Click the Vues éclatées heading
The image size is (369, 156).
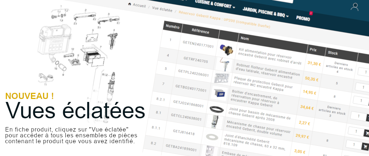pyautogui.click(x=75, y=111)
